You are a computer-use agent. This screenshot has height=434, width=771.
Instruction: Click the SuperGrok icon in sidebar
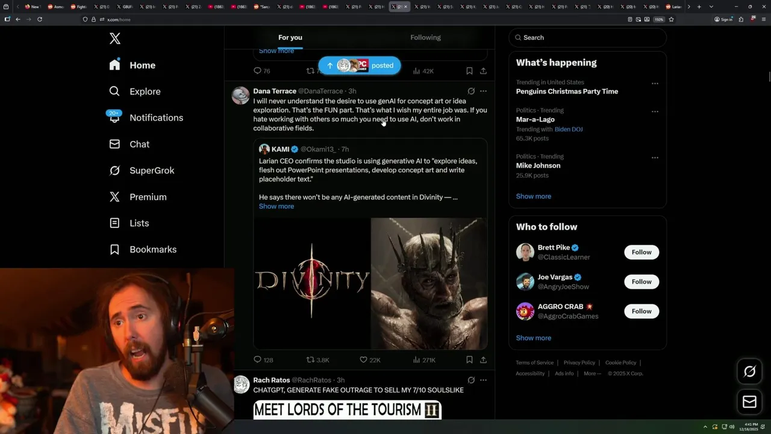pyautogui.click(x=114, y=171)
